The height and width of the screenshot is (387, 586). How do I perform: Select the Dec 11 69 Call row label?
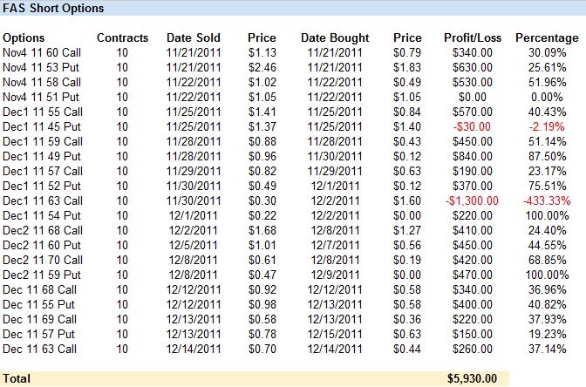coord(40,319)
